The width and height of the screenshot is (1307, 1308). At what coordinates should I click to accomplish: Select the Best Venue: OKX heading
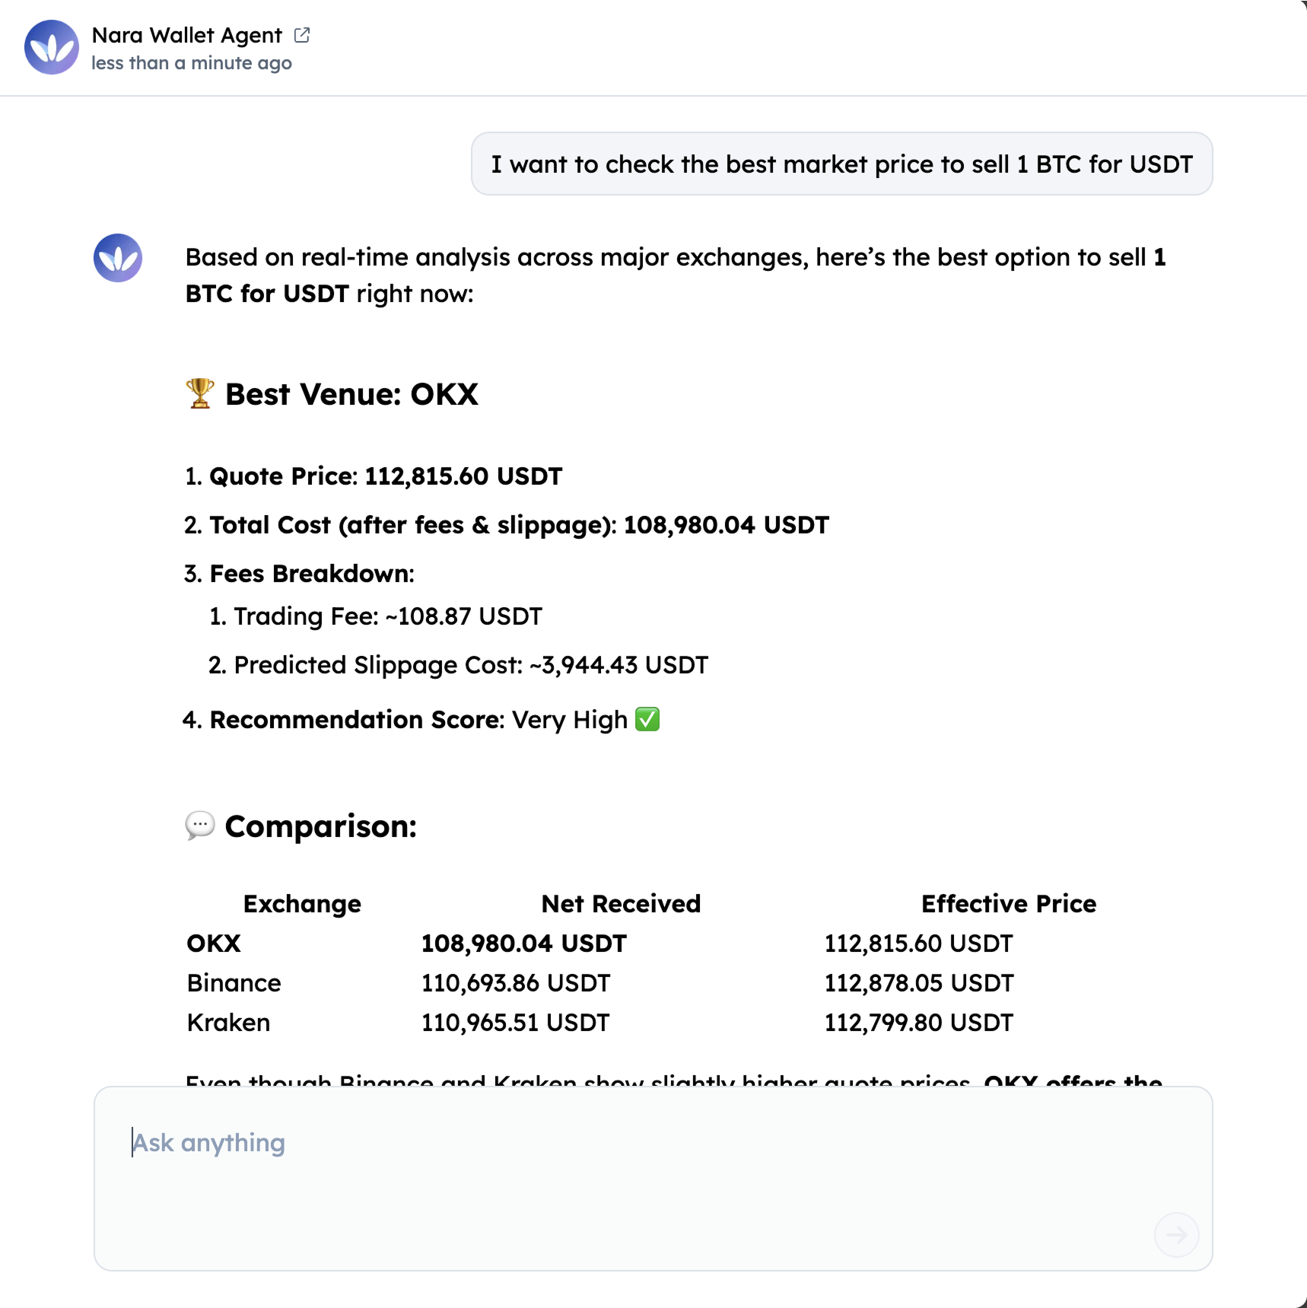351,393
